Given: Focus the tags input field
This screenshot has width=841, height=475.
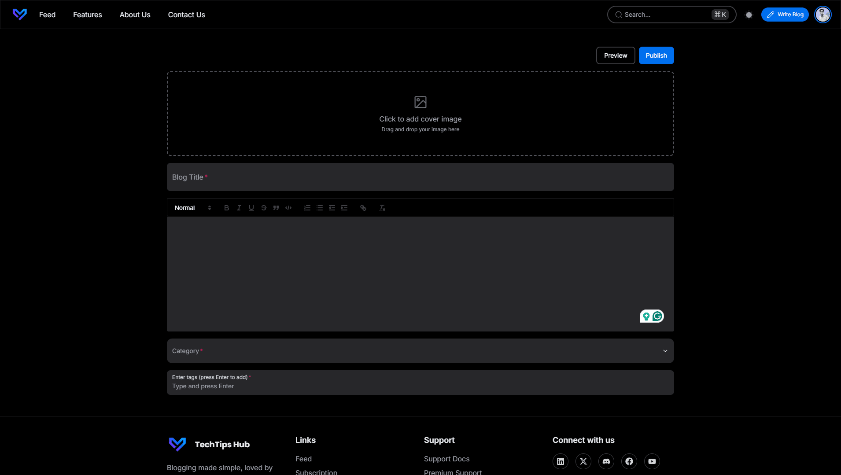Looking at the screenshot, I should coord(420,383).
